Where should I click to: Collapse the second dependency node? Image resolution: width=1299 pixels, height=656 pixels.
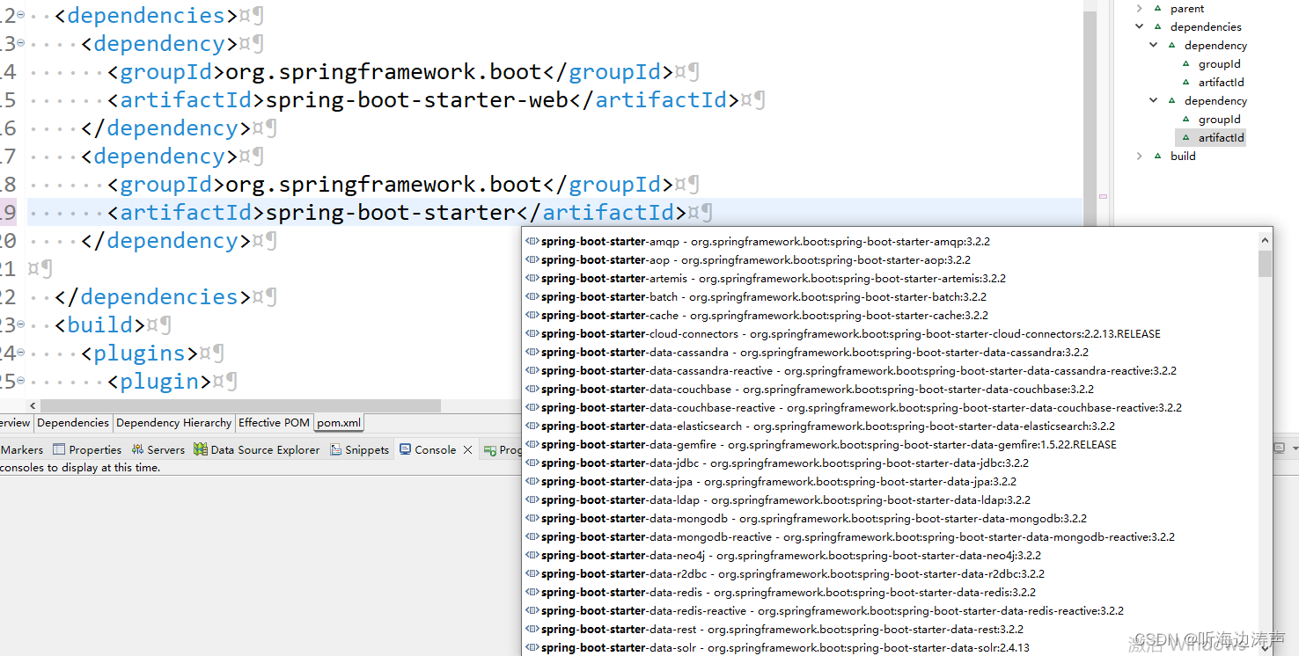point(1153,100)
